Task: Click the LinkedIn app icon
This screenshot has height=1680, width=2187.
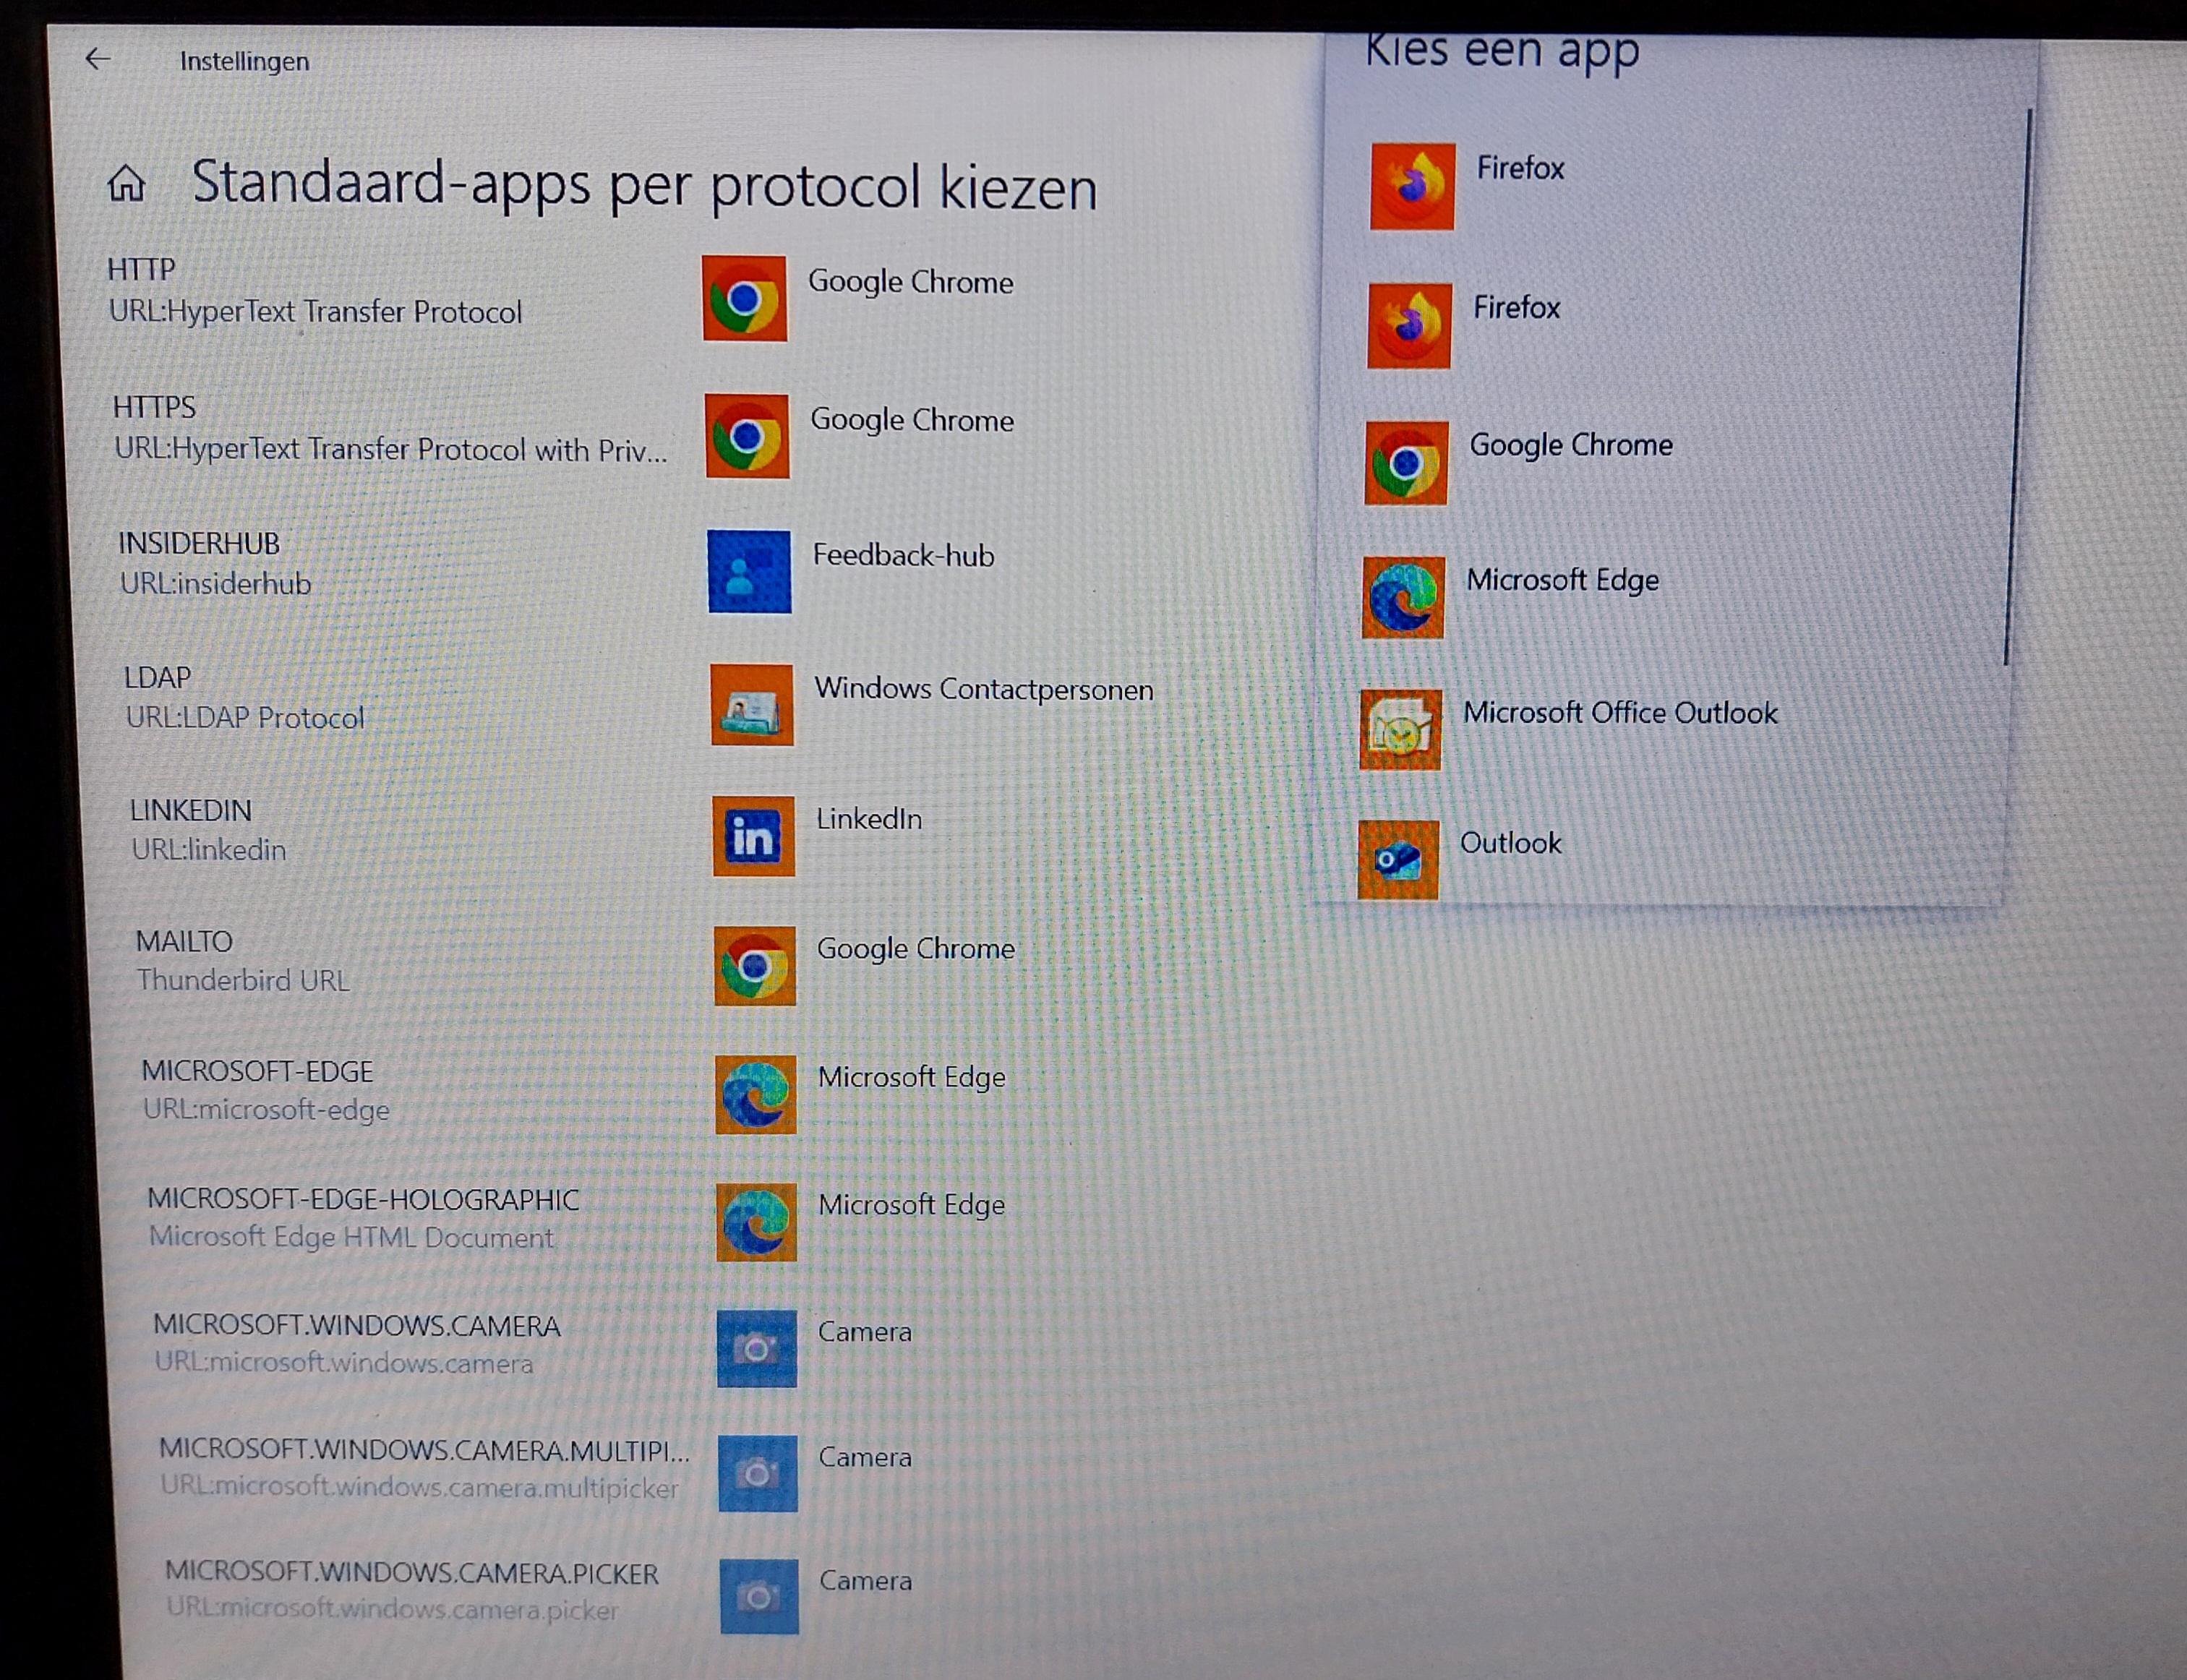Action: [753, 836]
